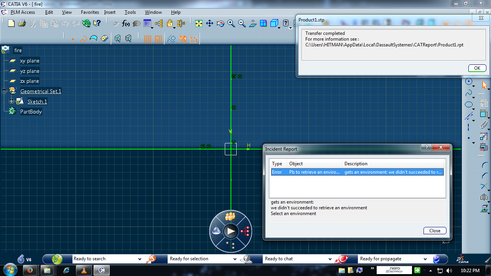
Task: Click the Incident Report help question button
Action: [x=426, y=148]
